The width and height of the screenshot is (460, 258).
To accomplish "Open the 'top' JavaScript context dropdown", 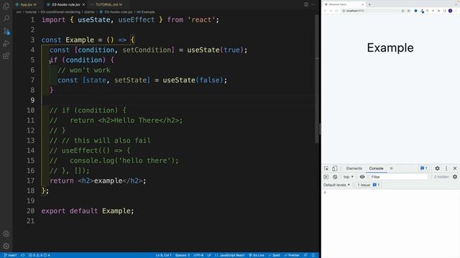I will pyautogui.click(x=348, y=177).
